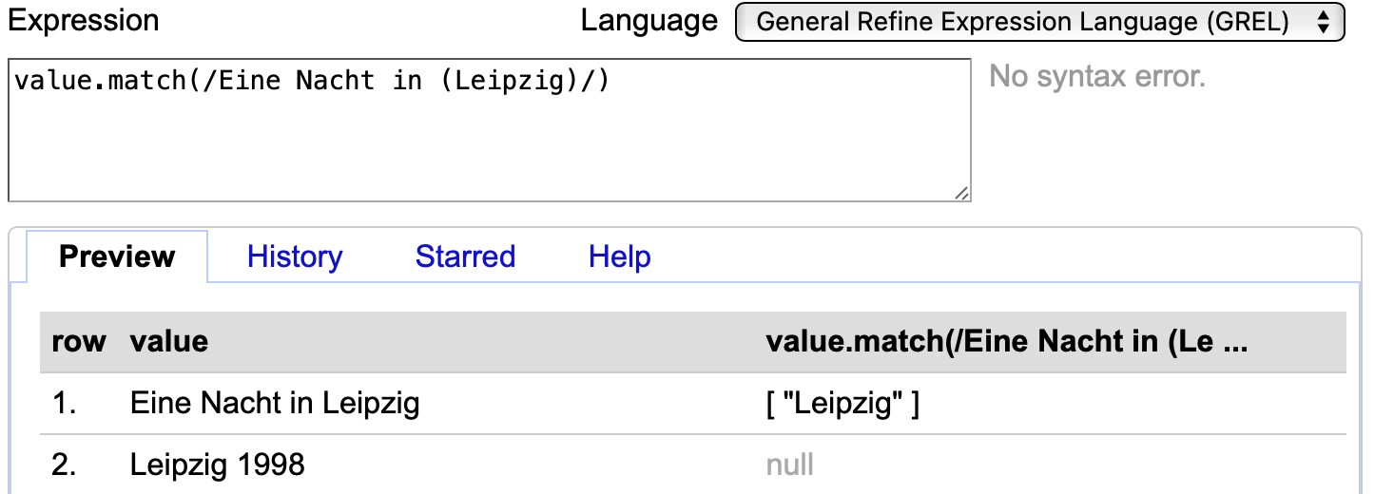Switch to the Preview tab
1394x494 pixels.
click(117, 256)
